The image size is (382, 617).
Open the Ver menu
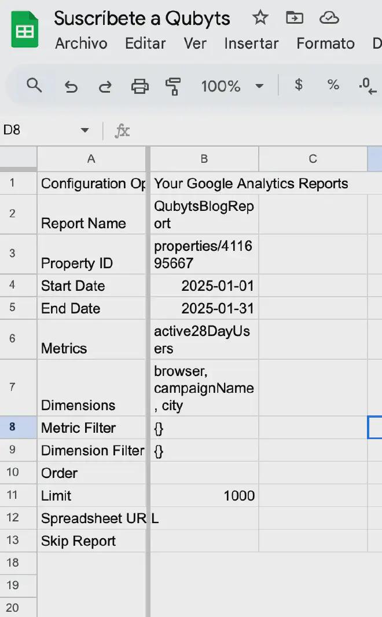(195, 43)
